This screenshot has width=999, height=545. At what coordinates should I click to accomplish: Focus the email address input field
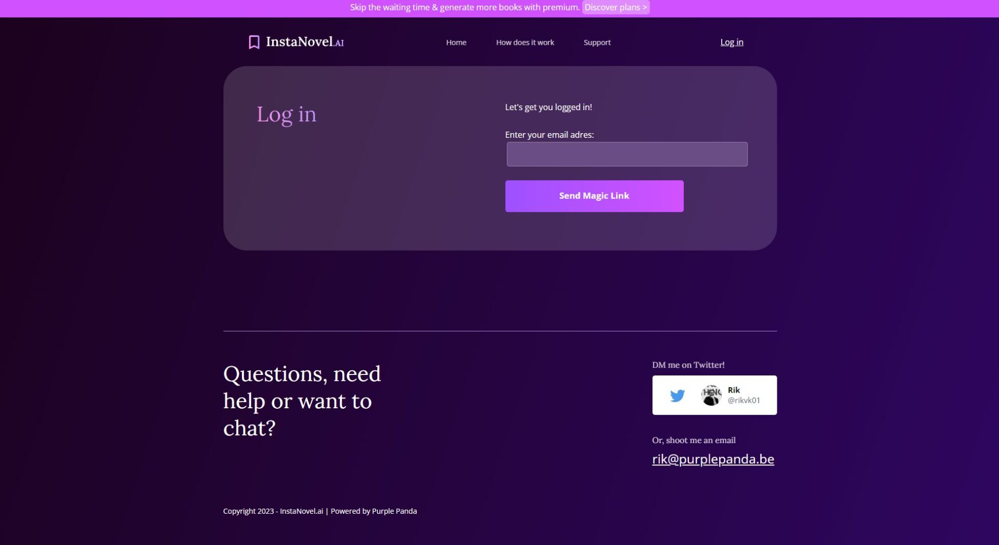point(627,154)
